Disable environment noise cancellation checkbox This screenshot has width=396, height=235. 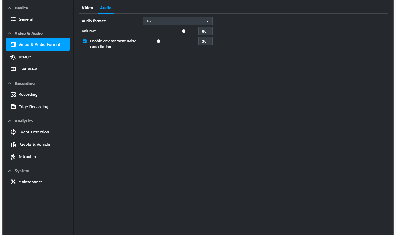point(85,41)
